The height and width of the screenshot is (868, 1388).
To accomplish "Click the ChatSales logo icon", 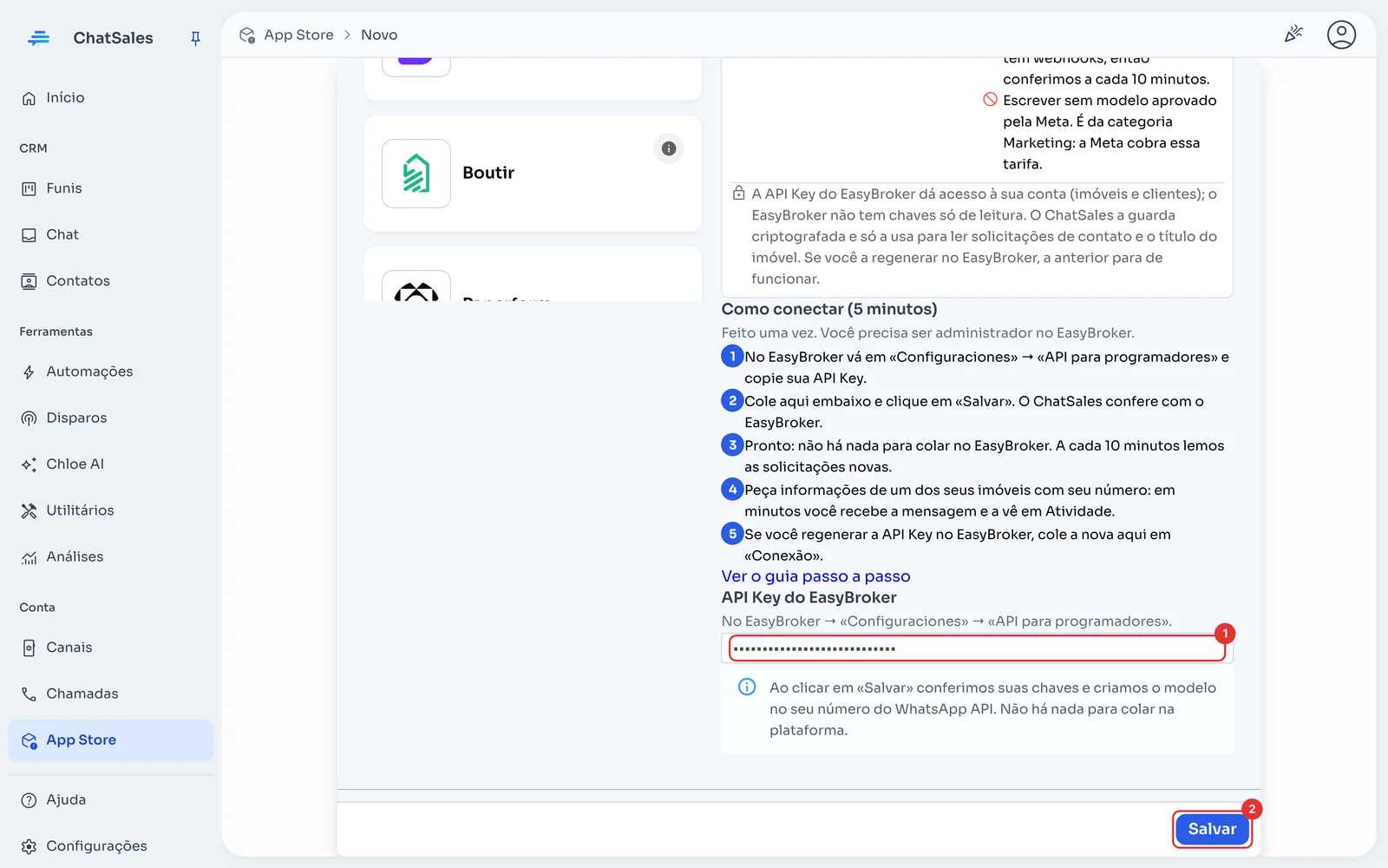I will pos(39,38).
